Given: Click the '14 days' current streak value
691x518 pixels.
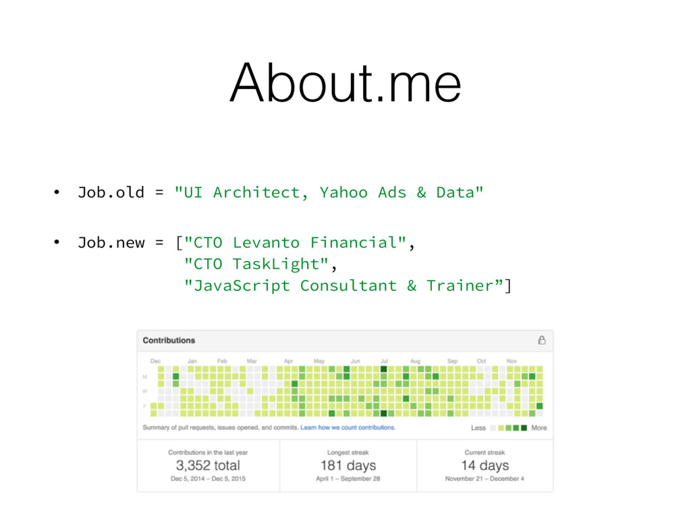Looking at the screenshot, I should tap(485, 465).
